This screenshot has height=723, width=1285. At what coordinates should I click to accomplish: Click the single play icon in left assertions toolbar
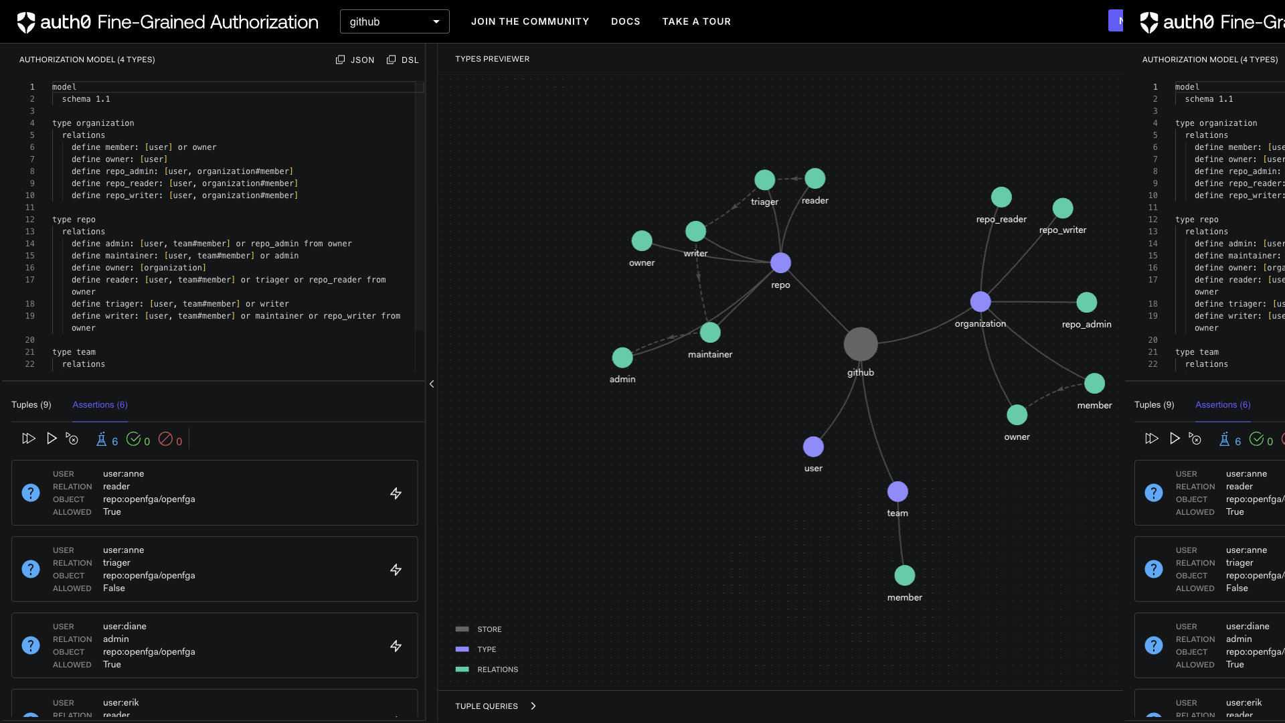[52, 438]
